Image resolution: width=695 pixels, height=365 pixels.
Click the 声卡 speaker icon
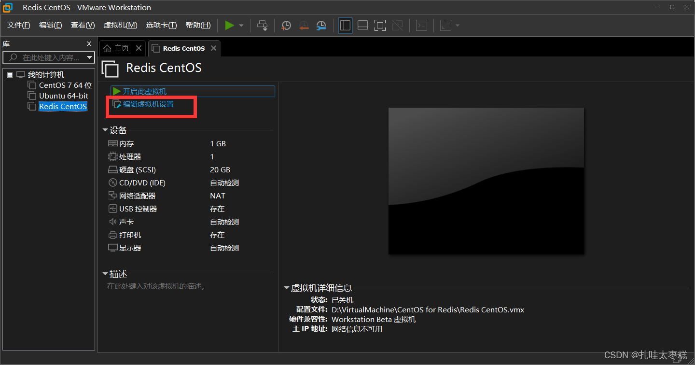(113, 222)
